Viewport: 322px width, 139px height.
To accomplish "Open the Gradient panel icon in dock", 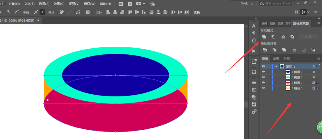I will (x=254, y=90).
